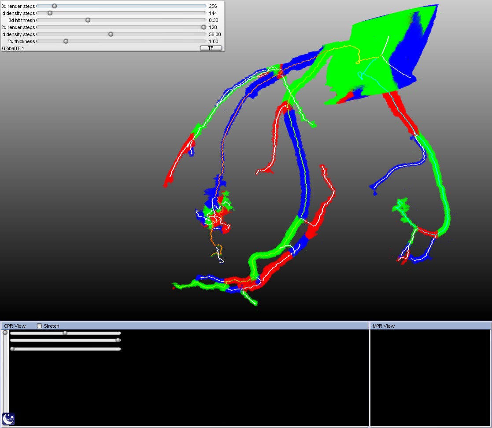Click the 2d render steps slider handle
Viewport: 492px width, 428px height.
203,27
